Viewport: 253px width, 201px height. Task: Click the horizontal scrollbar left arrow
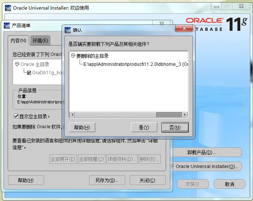(x=72, y=115)
